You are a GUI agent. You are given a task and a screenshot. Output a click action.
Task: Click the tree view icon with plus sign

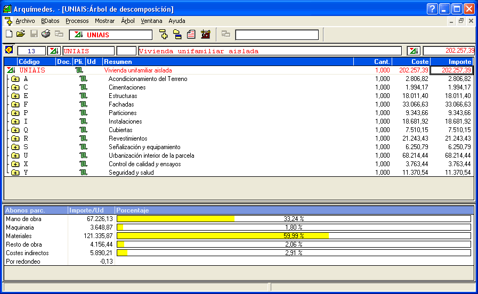tap(164, 35)
